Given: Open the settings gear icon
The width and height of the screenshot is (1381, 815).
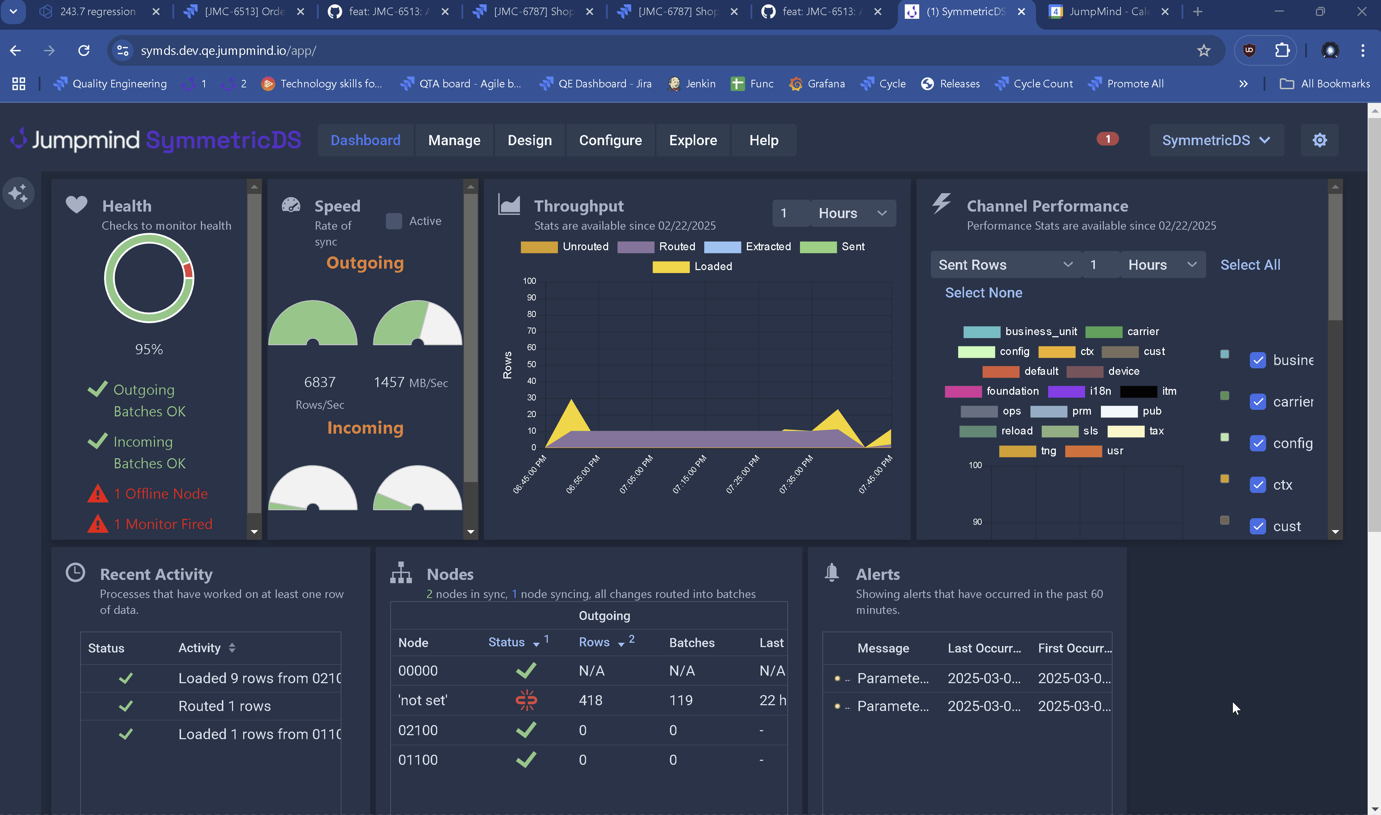Looking at the screenshot, I should (x=1320, y=140).
